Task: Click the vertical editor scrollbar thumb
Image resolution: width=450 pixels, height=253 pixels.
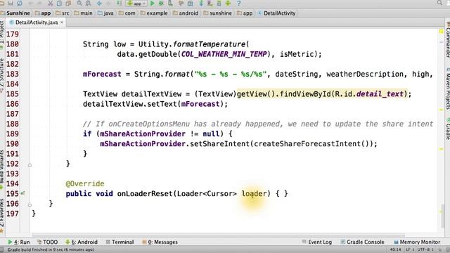Action: point(443,216)
